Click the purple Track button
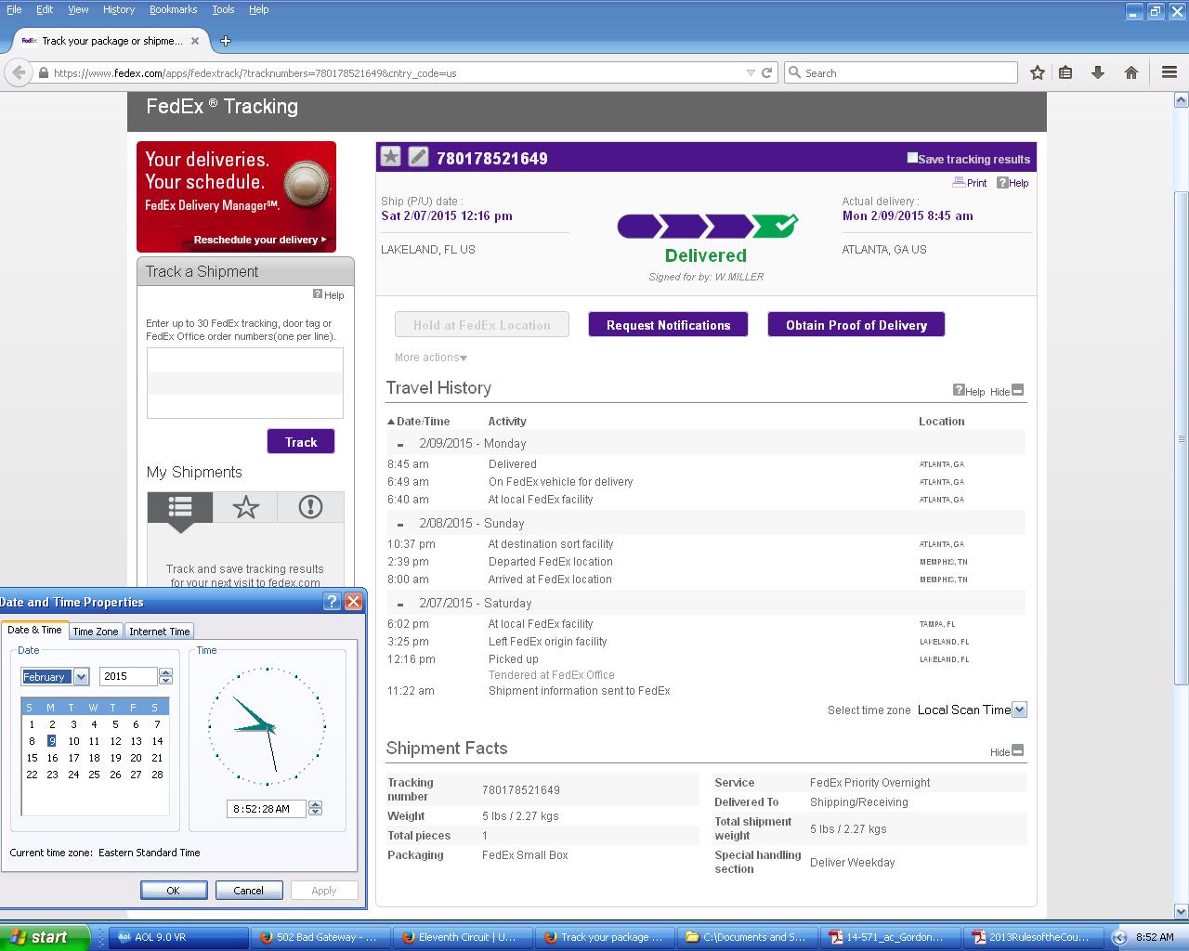This screenshot has width=1189, height=951. (301, 442)
